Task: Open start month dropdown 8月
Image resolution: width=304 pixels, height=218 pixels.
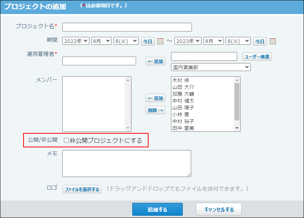Action: (x=101, y=41)
